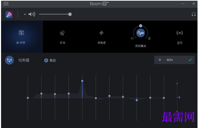Toggle the Spatial effect icon
Screen dimensions: 201x128
pyautogui.click(x=180, y=33)
